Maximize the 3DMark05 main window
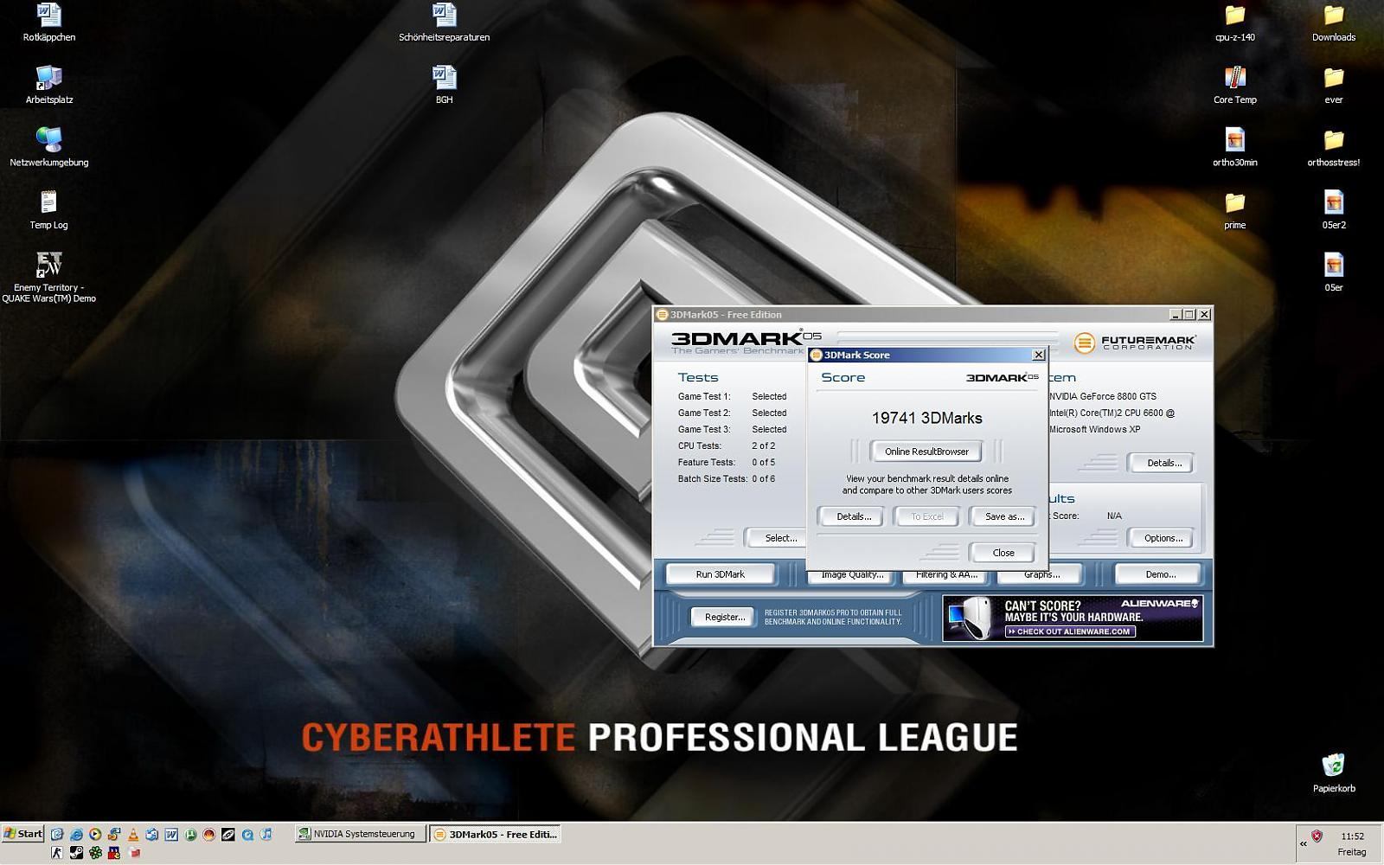This screenshot has width=1384, height=865. click(x=1189, y=315)
